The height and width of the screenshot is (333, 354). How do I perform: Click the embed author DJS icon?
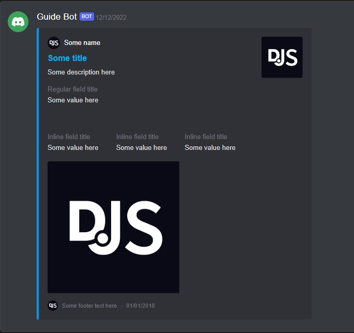point(54,43)
